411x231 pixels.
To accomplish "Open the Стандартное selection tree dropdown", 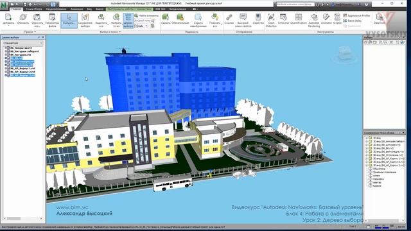I will (23, 43).
